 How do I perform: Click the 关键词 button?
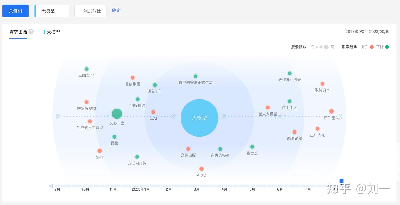click(16, 11)
